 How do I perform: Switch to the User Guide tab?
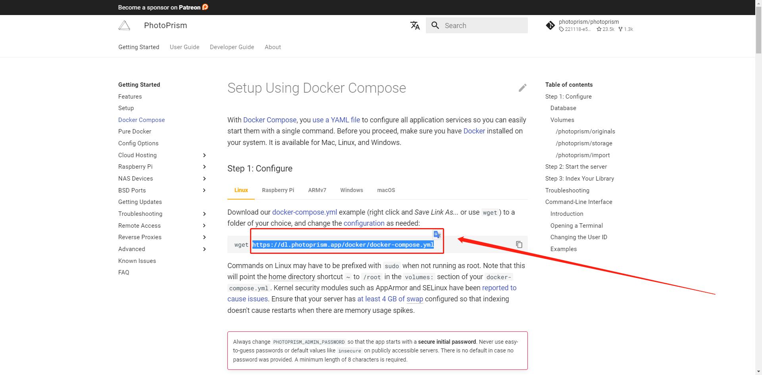pyautogui.click(x=185, y=47)
